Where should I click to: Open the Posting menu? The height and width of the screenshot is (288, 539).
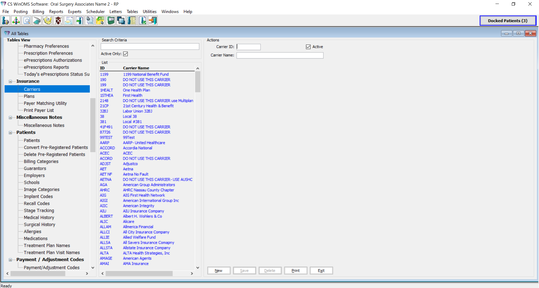(x=21, y=11)
